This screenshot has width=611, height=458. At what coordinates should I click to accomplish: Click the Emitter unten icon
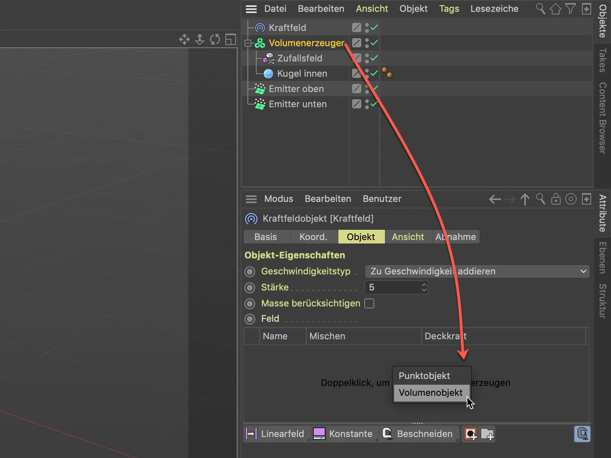click(260, 104)
